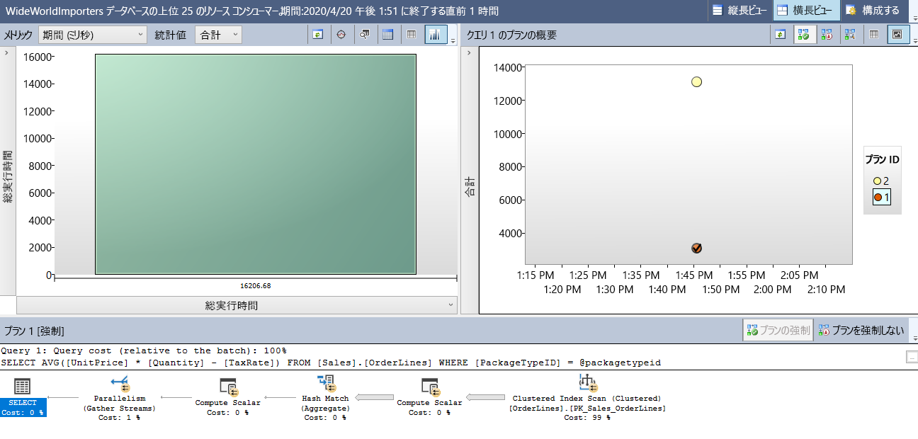Click the プランの強制 force plan button
The width and height of the screenshot is (918, 439).
tap(778, 330)
